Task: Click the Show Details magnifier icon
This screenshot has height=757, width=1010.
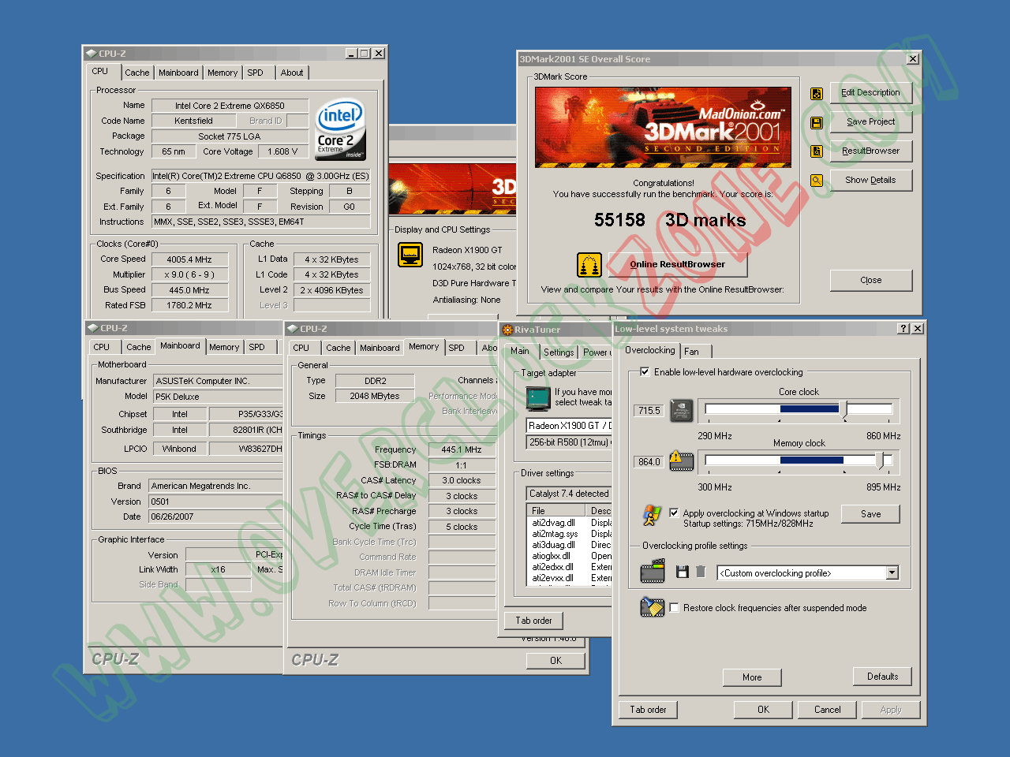Action: [817, 181]
